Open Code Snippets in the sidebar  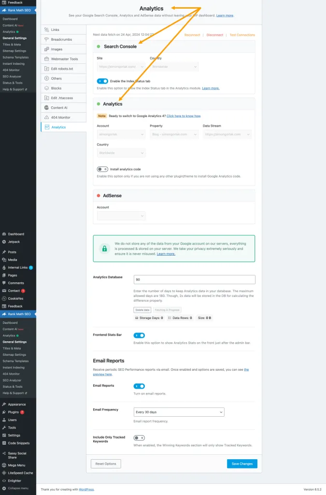[18, 443]
